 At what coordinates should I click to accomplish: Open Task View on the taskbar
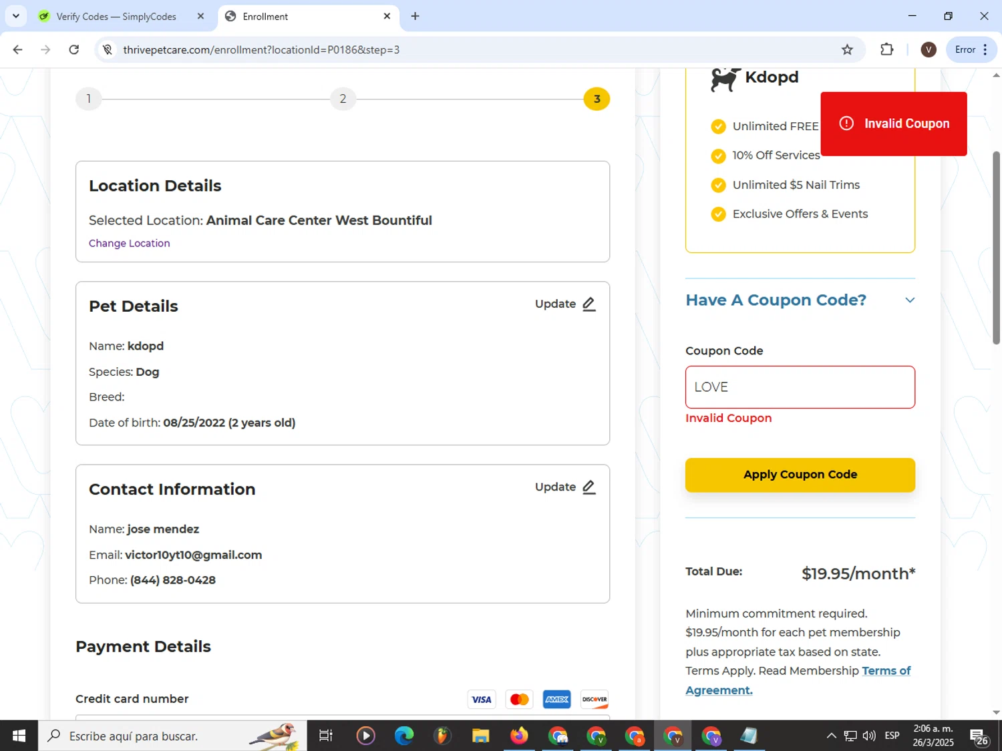[x=326, y=736]
